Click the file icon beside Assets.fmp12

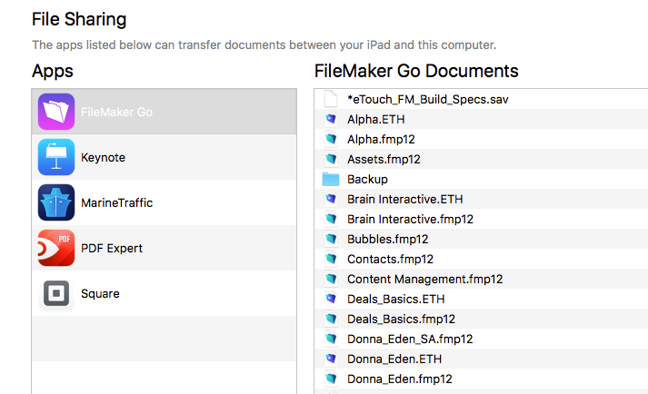(x=331, y=159)
